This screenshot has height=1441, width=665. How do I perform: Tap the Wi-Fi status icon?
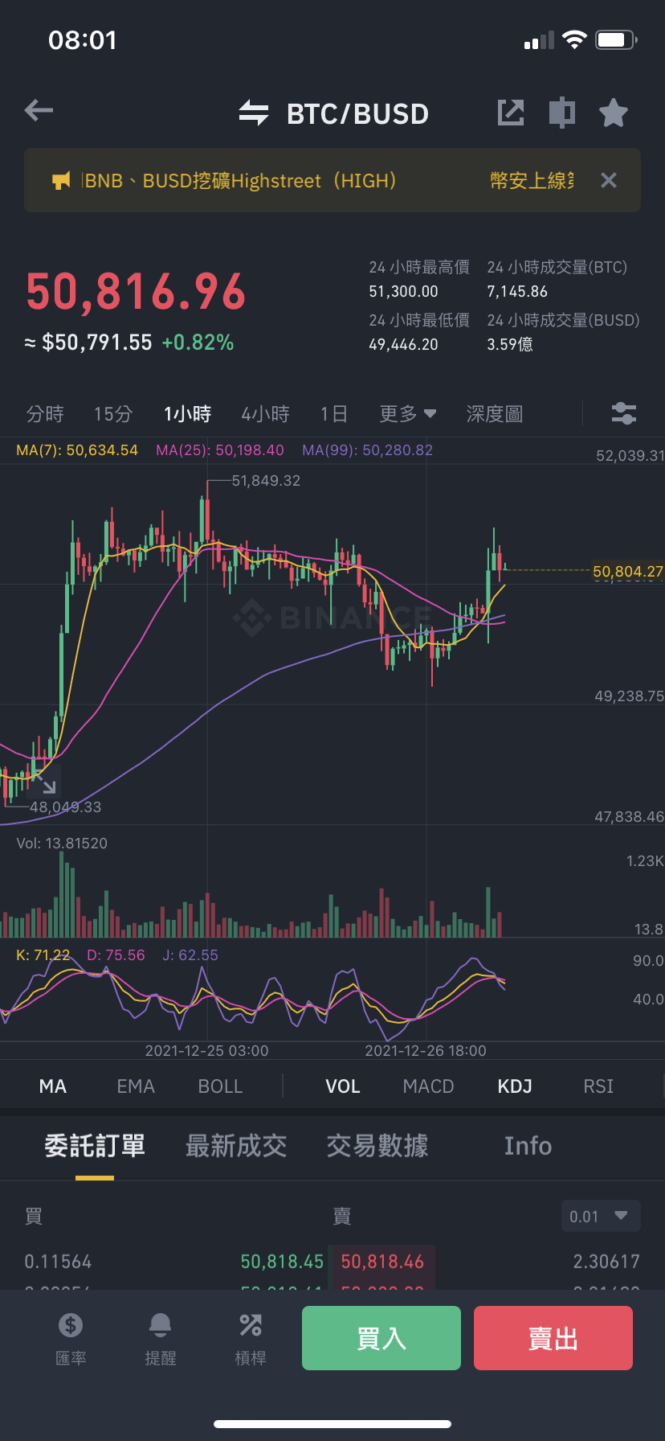tap(574, 39)
